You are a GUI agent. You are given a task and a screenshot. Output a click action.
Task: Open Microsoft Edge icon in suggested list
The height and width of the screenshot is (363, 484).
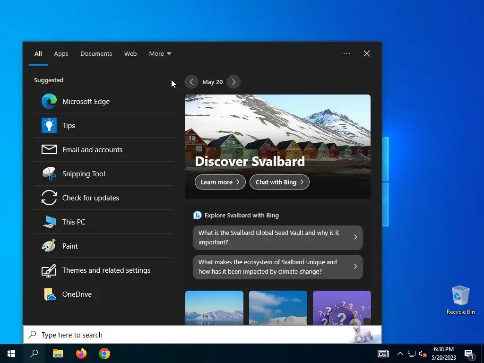(x=49, y=101)
